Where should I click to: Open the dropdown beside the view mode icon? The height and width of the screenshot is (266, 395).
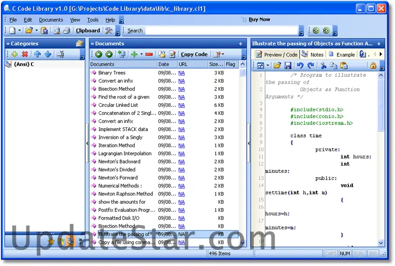pos(267,66)
